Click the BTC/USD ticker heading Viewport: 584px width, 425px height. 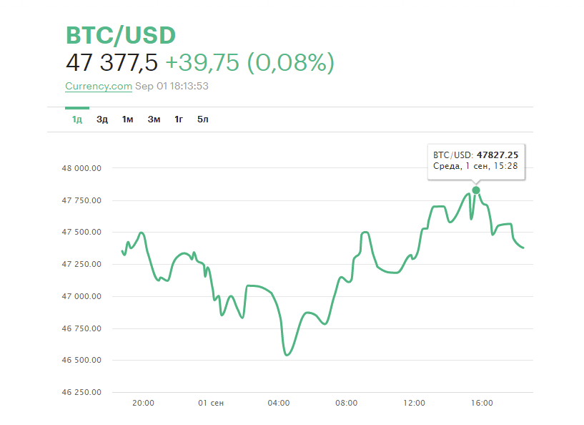pos(120,34)
